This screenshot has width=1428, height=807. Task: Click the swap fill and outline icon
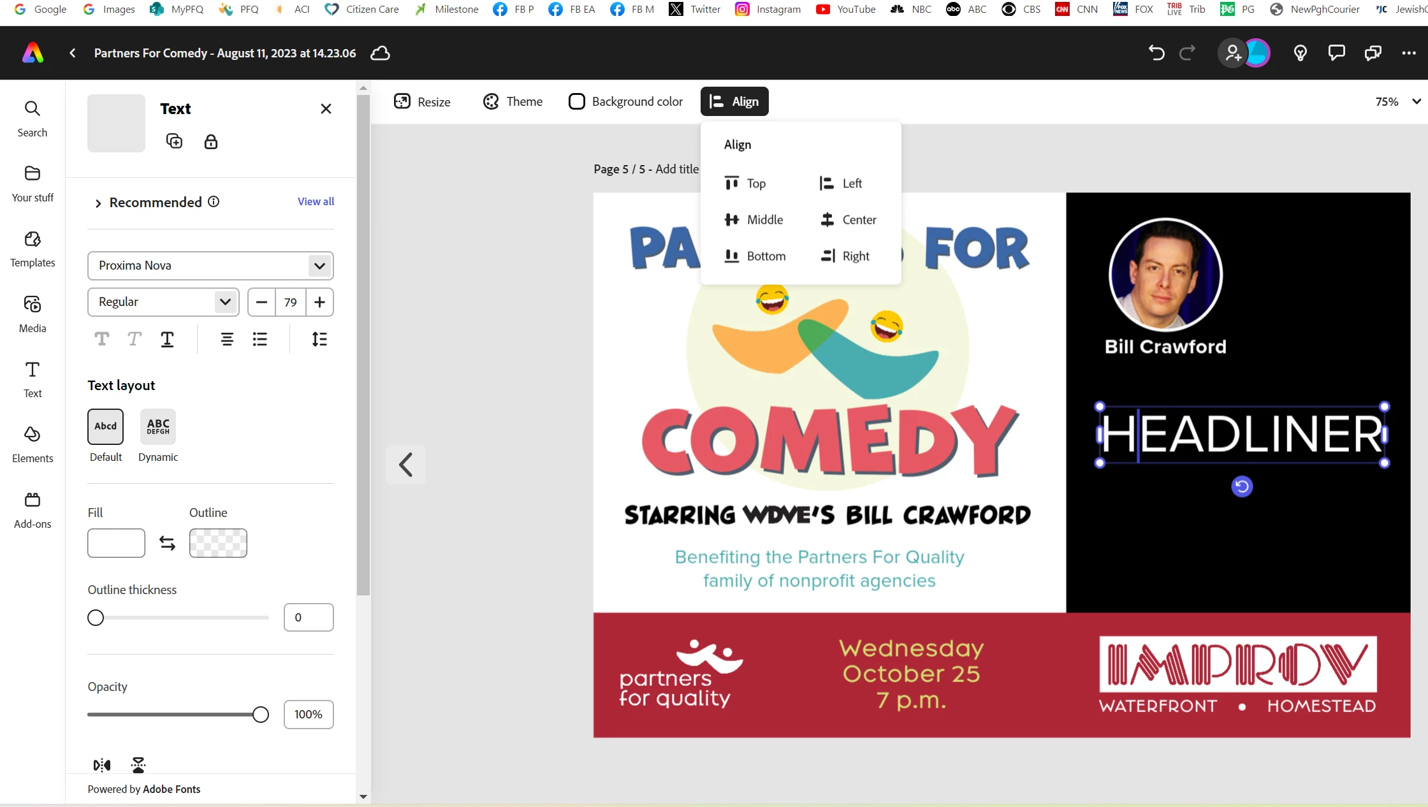click(167, 543)
